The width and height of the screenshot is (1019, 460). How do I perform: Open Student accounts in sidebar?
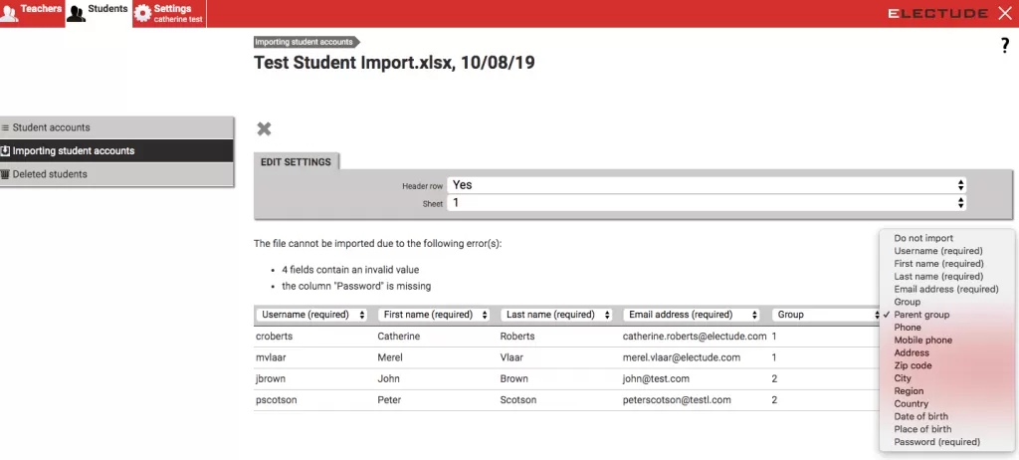[117, 127]
